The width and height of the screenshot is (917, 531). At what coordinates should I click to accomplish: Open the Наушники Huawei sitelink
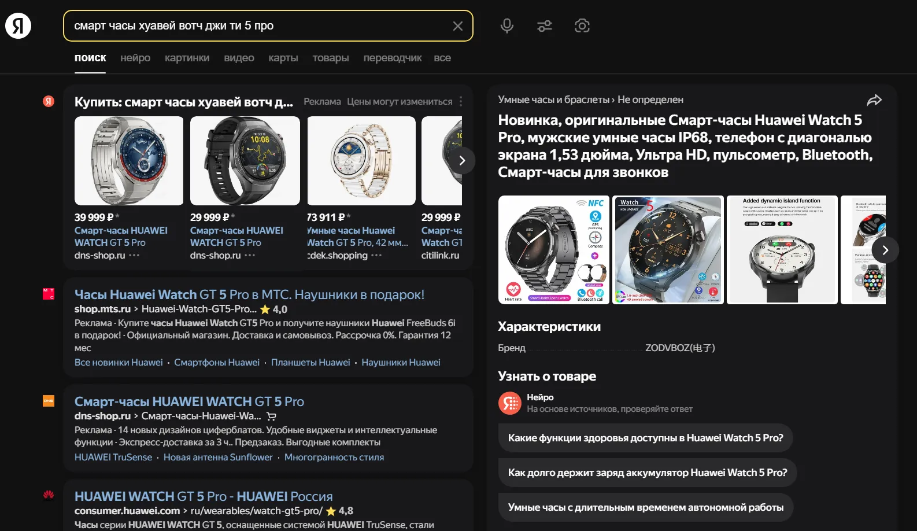click(x=401, y=362)
